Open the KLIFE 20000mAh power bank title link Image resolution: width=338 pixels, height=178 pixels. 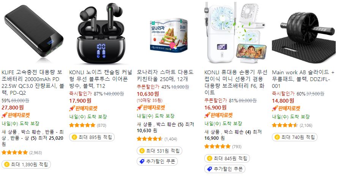click(33, 83)
